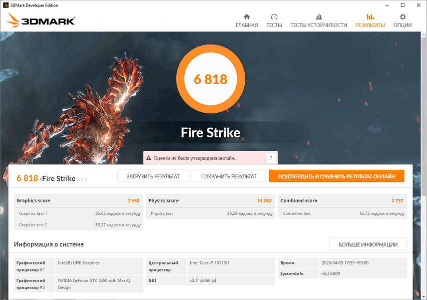Click ЗАГРУЗИТЬ РЕЗУЛЬТАТ button
Screen dimensions: 427x300
[153, 176]
